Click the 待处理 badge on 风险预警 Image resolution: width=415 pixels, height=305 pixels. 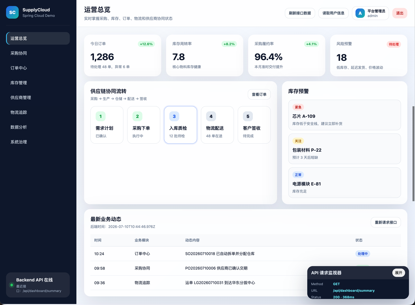coord(394,44)
